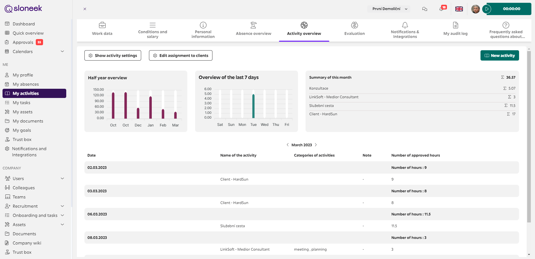Image resolution: width=535 pixels, height=259 pixels.
Task: Click the vertical scrollbar on the right
Action: pyautogui.click(x=529, y=137)
